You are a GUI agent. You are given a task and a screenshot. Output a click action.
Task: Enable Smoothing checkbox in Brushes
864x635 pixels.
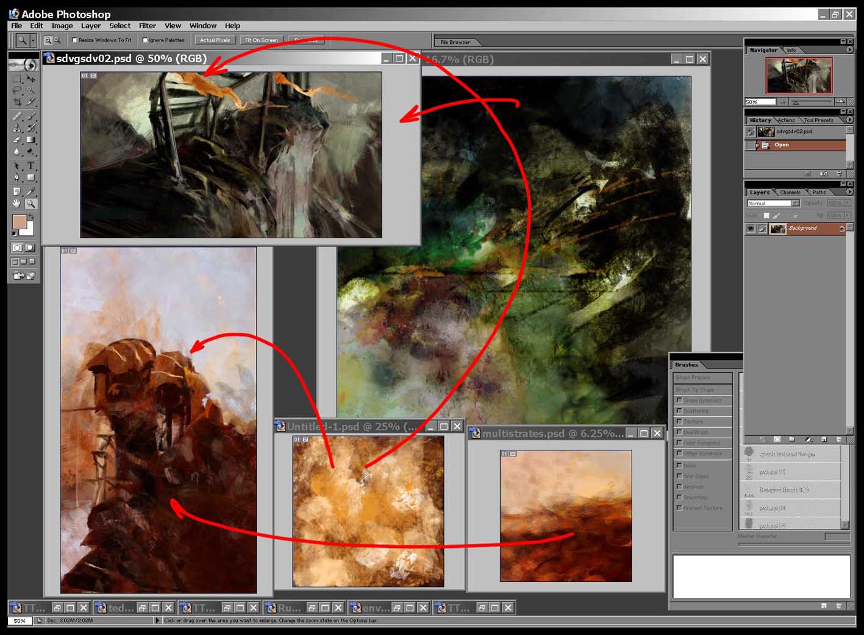(679, 497)
